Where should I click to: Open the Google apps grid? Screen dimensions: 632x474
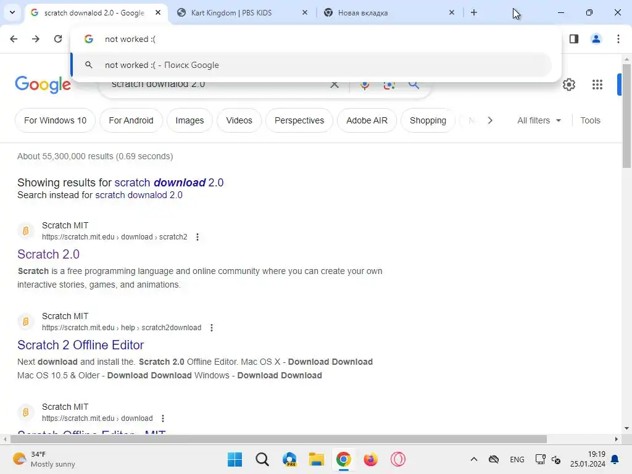pos(597,85)
